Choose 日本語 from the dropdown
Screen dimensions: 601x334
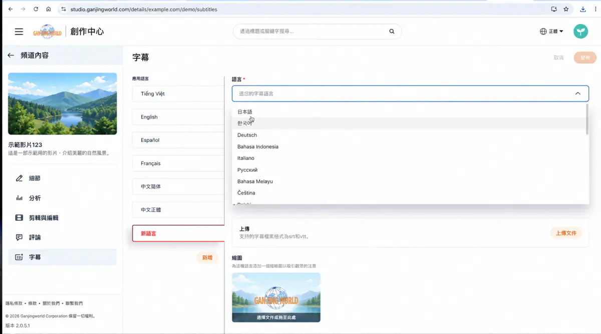[x=410, y=112]
